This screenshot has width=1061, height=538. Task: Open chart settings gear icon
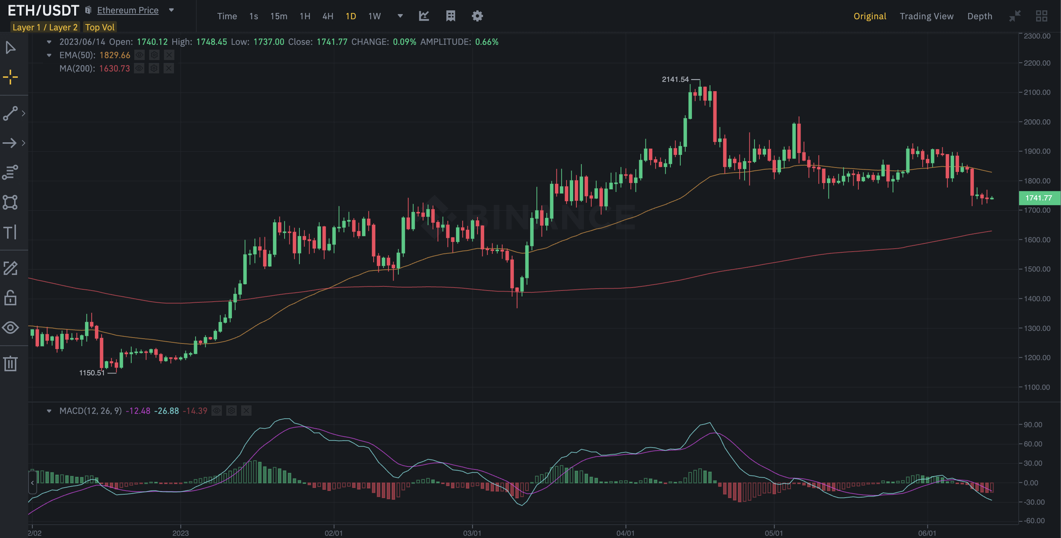(477, 16)
